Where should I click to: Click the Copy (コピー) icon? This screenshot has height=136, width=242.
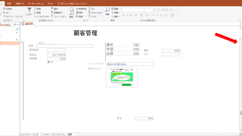(4, 12)
